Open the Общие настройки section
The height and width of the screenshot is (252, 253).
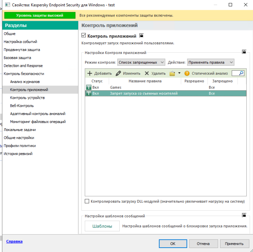[19, 138]
